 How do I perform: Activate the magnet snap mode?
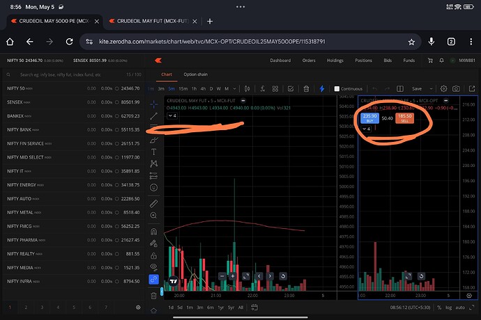[x=153, y=232]
